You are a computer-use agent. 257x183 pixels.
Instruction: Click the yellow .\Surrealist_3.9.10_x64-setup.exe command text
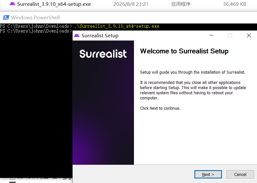pos(117,26)
